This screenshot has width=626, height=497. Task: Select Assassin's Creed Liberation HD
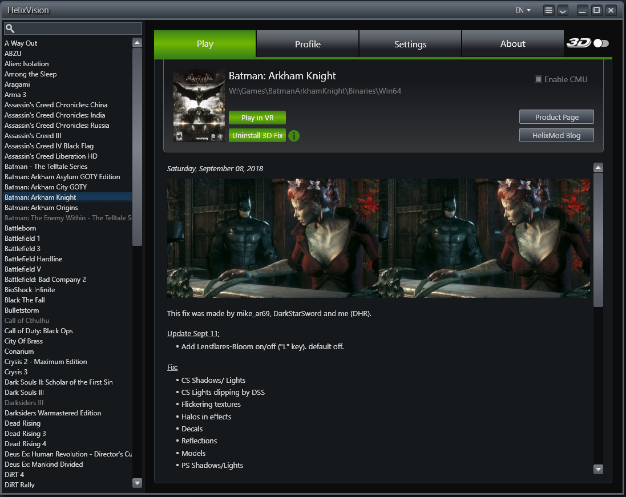(x=51, y=156)
